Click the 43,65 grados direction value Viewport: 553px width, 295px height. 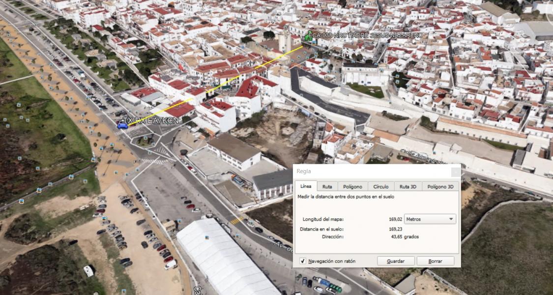tap(404, 236)
